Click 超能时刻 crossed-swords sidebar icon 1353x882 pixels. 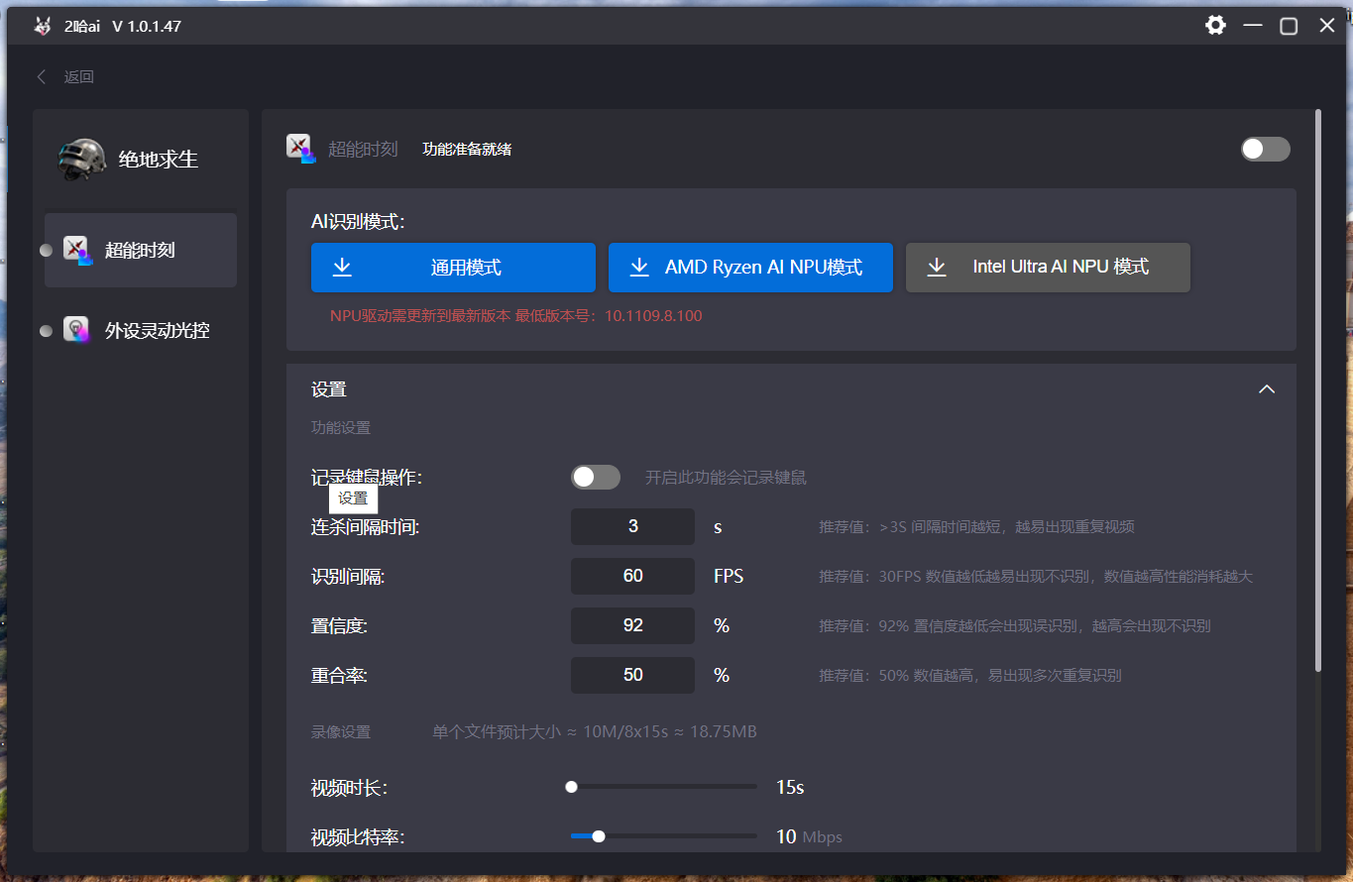pos(77,250)
